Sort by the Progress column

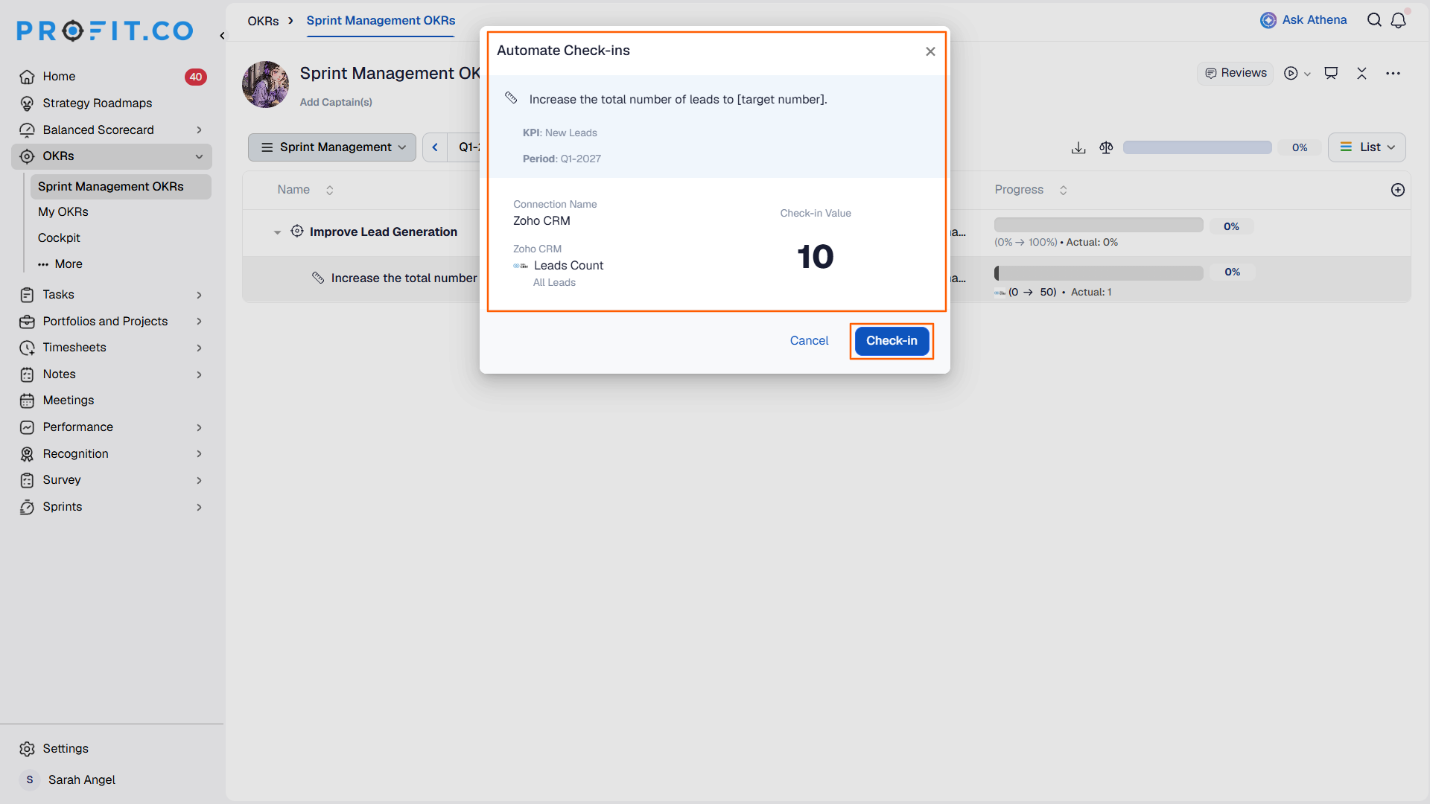pos(1064,190)
